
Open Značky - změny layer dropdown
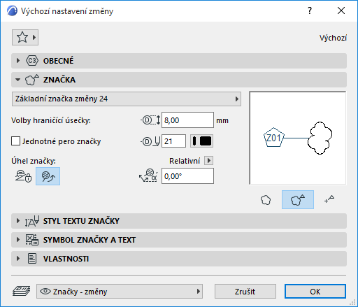point(120,291)
